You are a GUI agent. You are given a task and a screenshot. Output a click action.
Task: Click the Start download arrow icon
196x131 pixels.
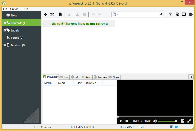[x=78, y=14]
